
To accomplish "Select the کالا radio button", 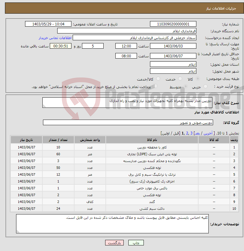I will (198, 79).
